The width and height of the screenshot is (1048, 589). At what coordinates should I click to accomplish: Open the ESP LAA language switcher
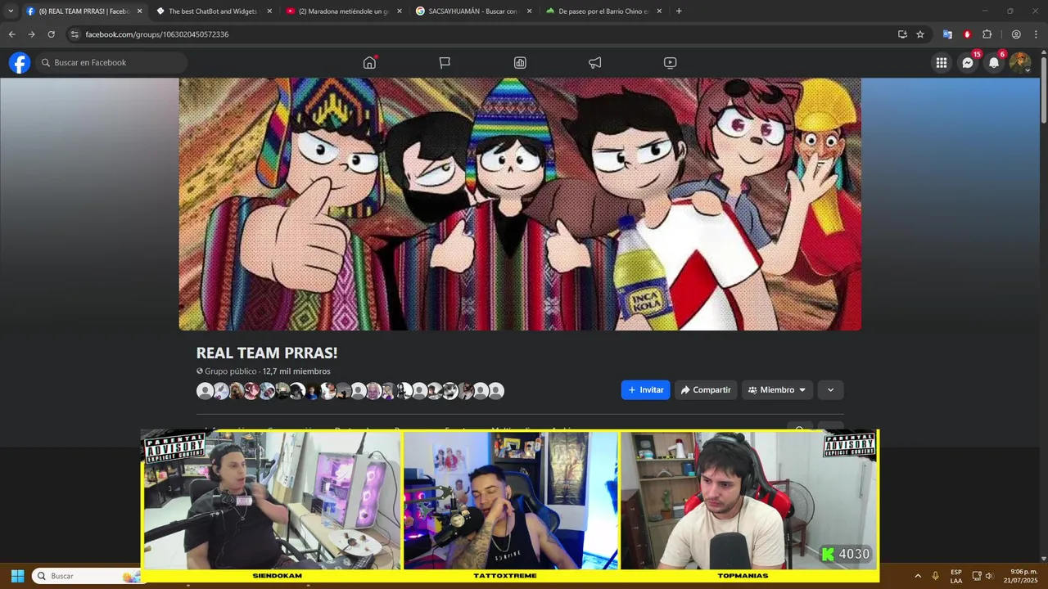pos(956,576)
